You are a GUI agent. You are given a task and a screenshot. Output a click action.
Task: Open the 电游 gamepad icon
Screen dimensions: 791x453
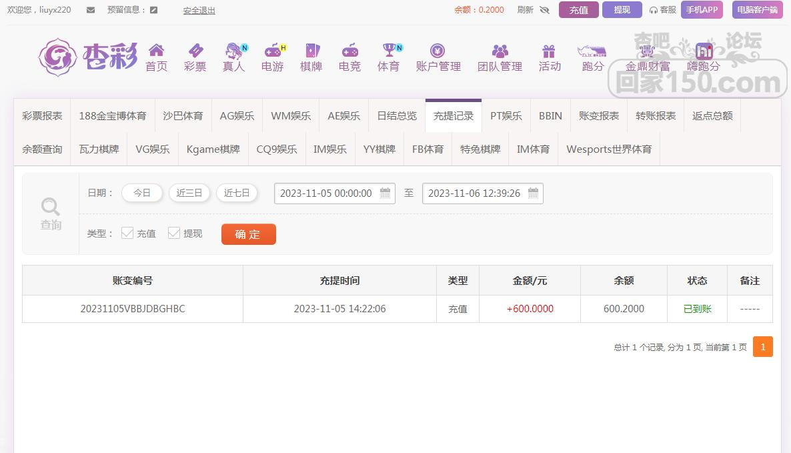click(x=272, y=51)
